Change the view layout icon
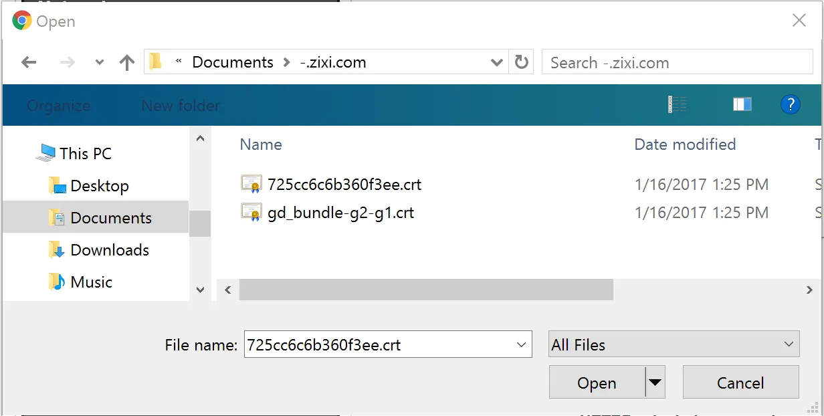The height and width of the screenshot is (416, 824). click(677, 104)
